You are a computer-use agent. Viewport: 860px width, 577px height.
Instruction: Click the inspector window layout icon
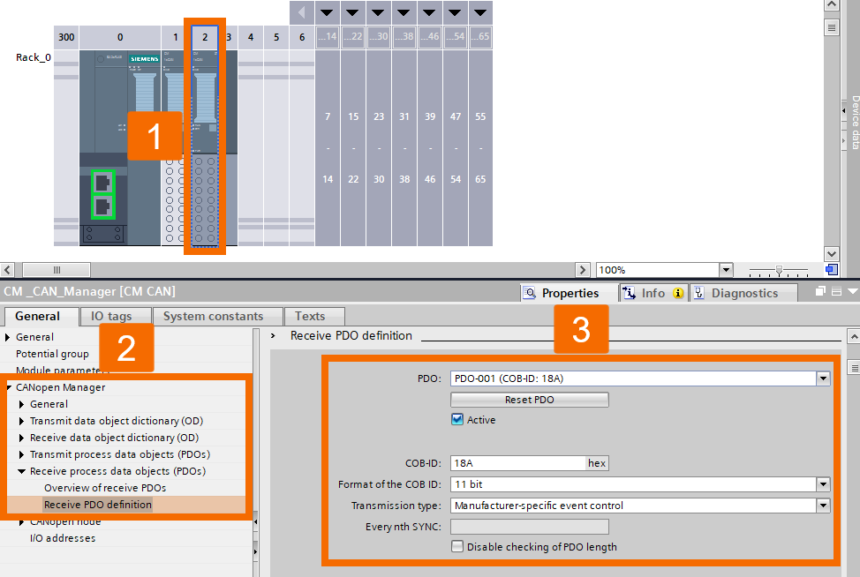(x=836, y=291)
